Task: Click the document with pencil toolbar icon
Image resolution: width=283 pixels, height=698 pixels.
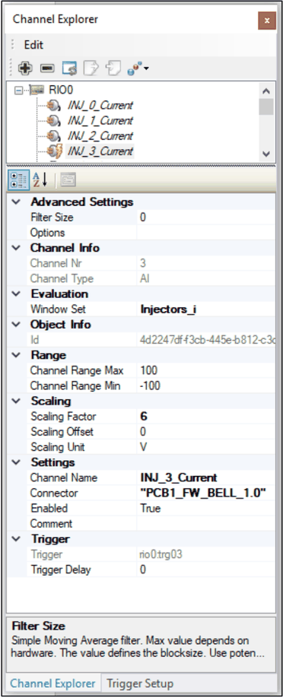Action: coord(91,68)
